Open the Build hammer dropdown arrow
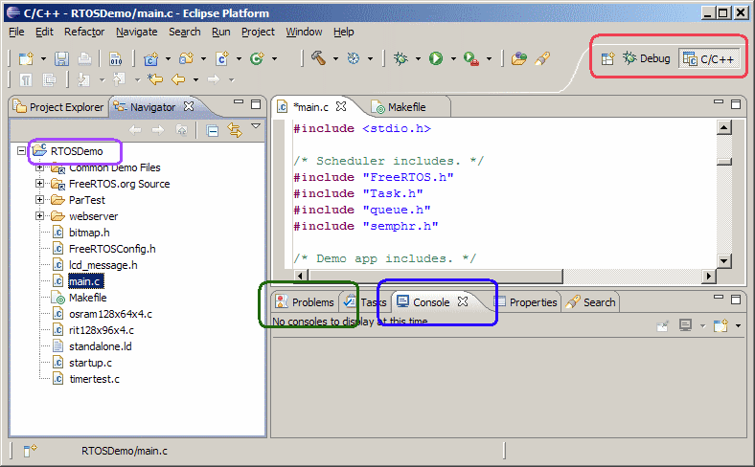The image size is (755, 467). (335, 59)
